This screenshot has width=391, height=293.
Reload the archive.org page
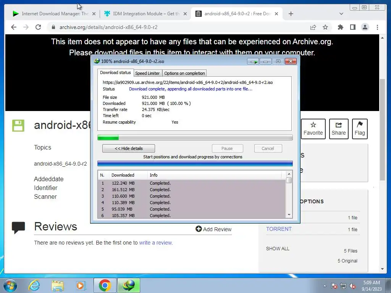click(x=38, y=27)
